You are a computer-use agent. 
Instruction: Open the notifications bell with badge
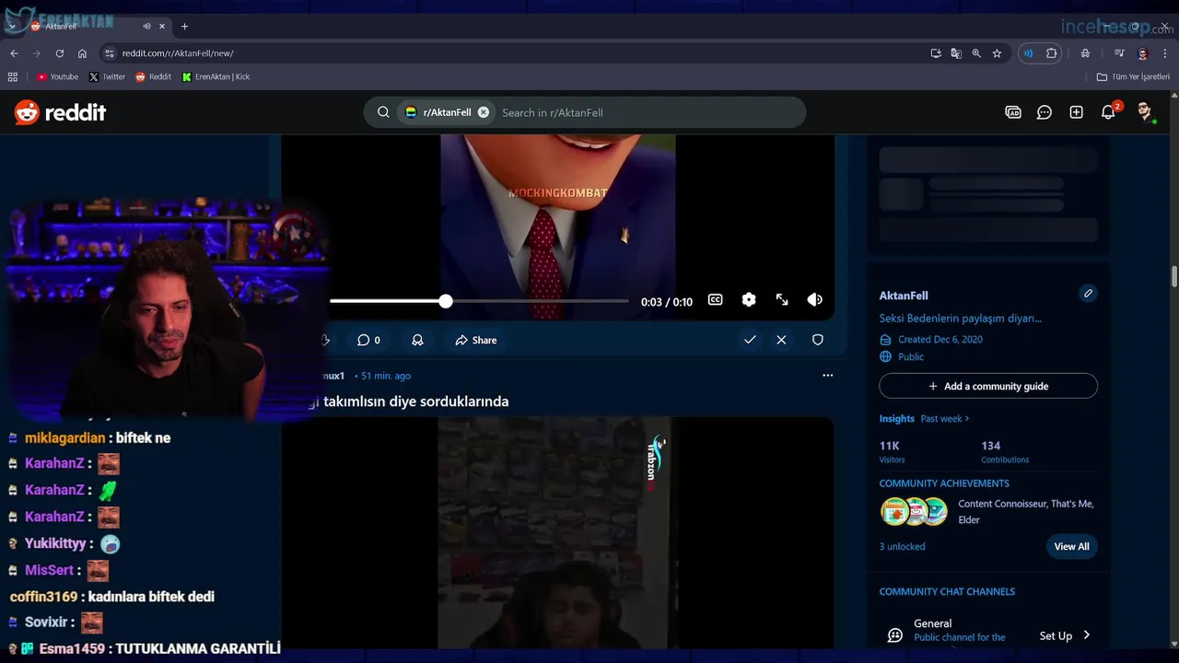pos(1109,111)
